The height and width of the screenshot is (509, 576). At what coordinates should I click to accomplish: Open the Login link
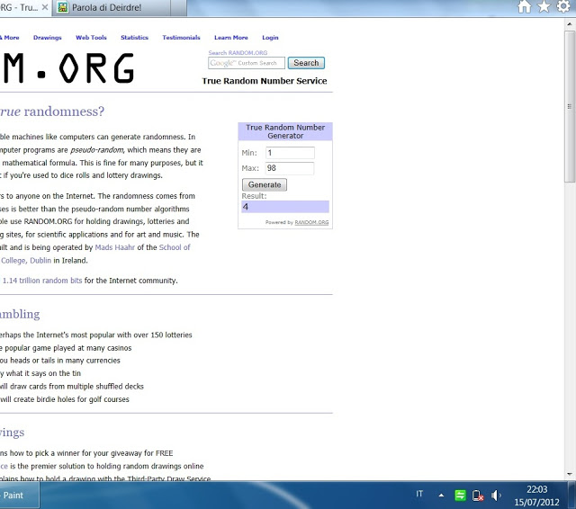coord(270,38)
